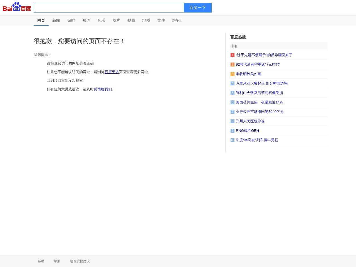Viewport: 356px width, 267px height.
Task: Click the rank 4 badge
Action: point(233,83)
